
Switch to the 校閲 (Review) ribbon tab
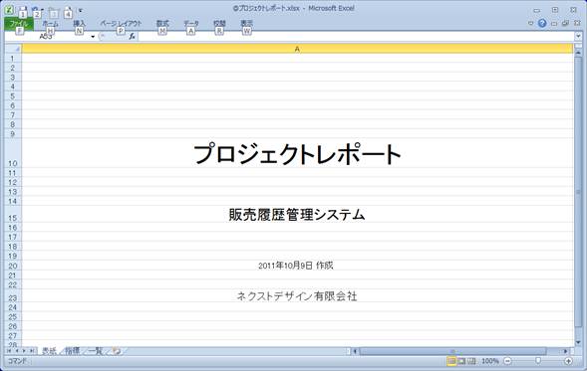tap(219, 24)
